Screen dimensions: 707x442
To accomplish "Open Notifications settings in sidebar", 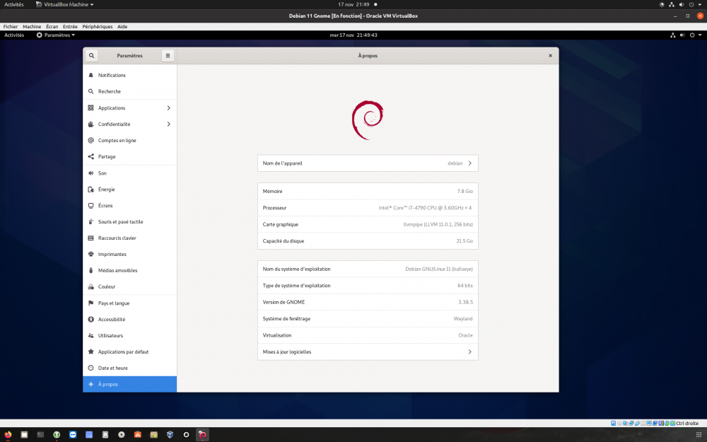I will point(112,75).
